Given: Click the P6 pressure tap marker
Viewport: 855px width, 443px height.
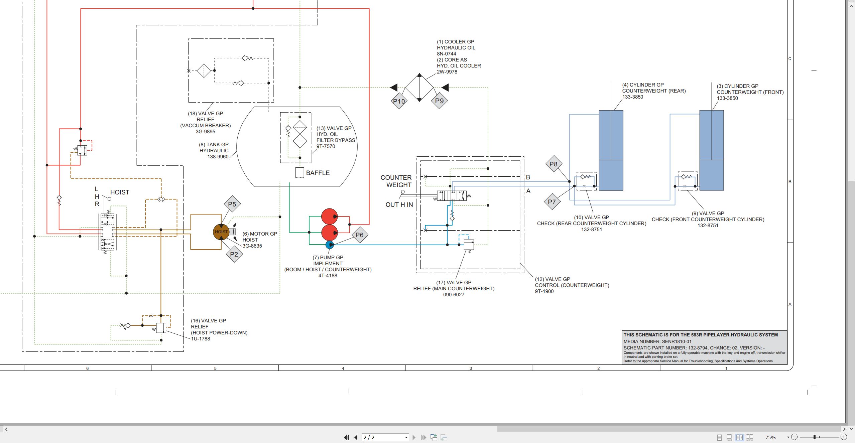Looking at the screenshot, I should tap(359, 235).
